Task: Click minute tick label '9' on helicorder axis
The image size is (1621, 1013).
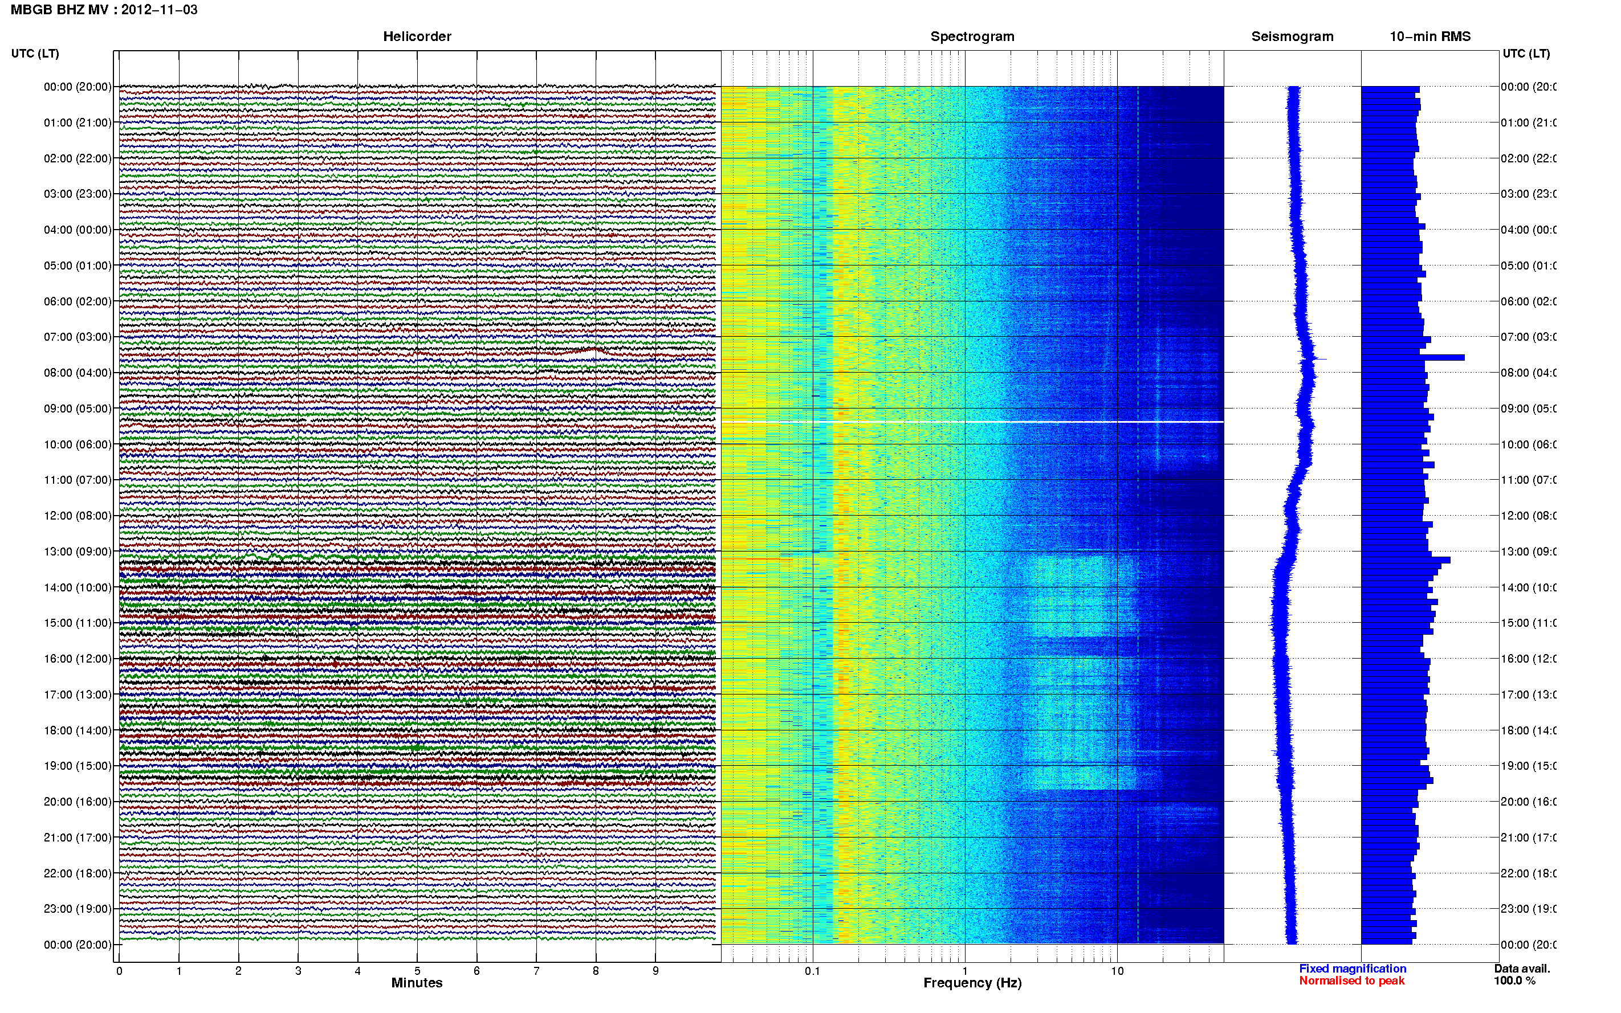Action: [655, 971]
